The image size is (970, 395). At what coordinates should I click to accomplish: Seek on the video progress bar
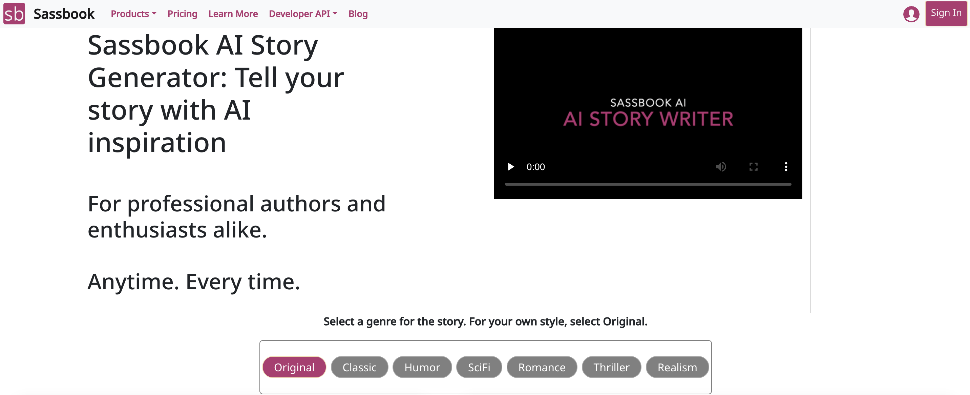click(x=648, y=184)
